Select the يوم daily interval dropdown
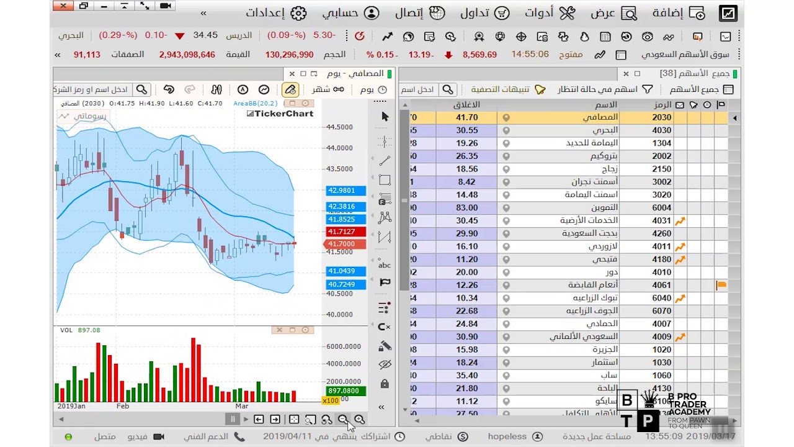The image size is (794, 447). (373, 89)
